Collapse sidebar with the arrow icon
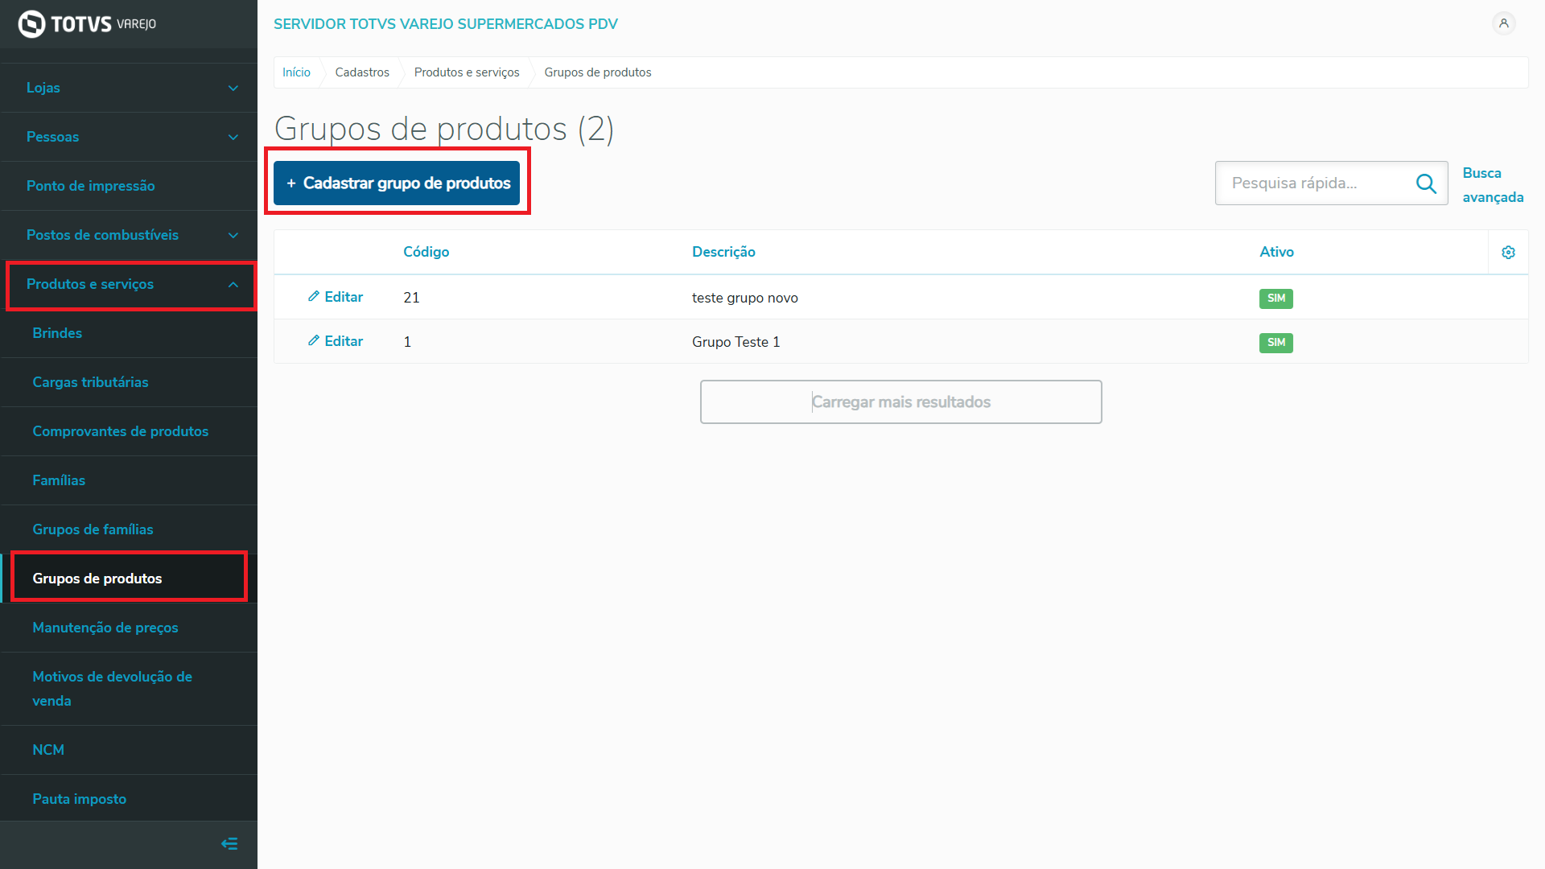The height and width of the screenshot is (869, 1545). [x=229, y=843]
